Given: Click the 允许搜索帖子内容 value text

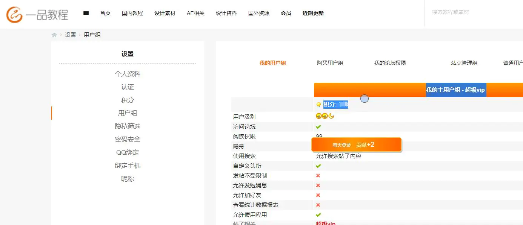Looking at the screenshot, I should pyautogui.click(x=338, y=156).
